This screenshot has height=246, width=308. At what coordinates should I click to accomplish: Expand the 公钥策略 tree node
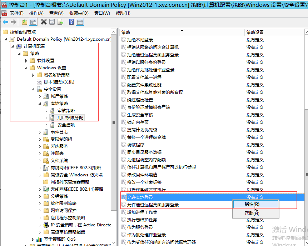tap(40, 196)
